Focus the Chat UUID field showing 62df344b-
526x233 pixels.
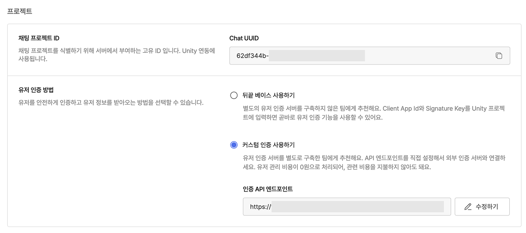point(369,55)
